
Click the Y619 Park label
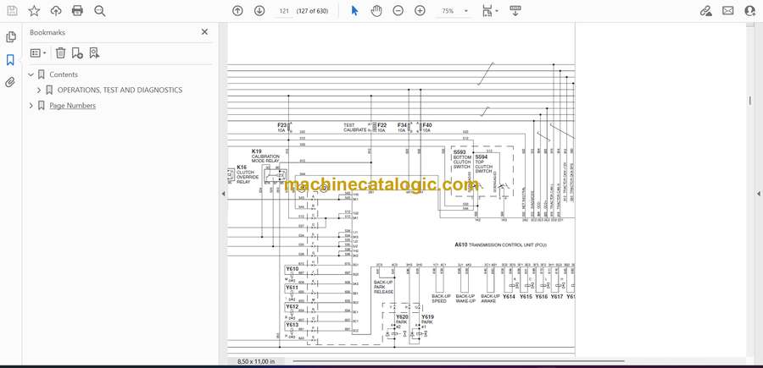[427, 321]
